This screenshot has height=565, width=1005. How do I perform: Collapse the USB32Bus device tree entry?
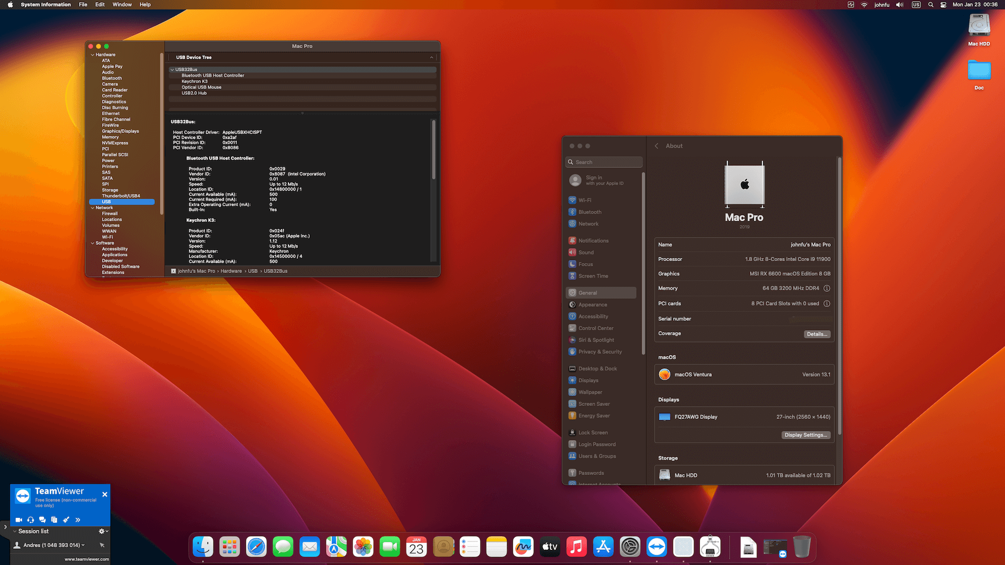pyautogui.click(x=172, y=69)
